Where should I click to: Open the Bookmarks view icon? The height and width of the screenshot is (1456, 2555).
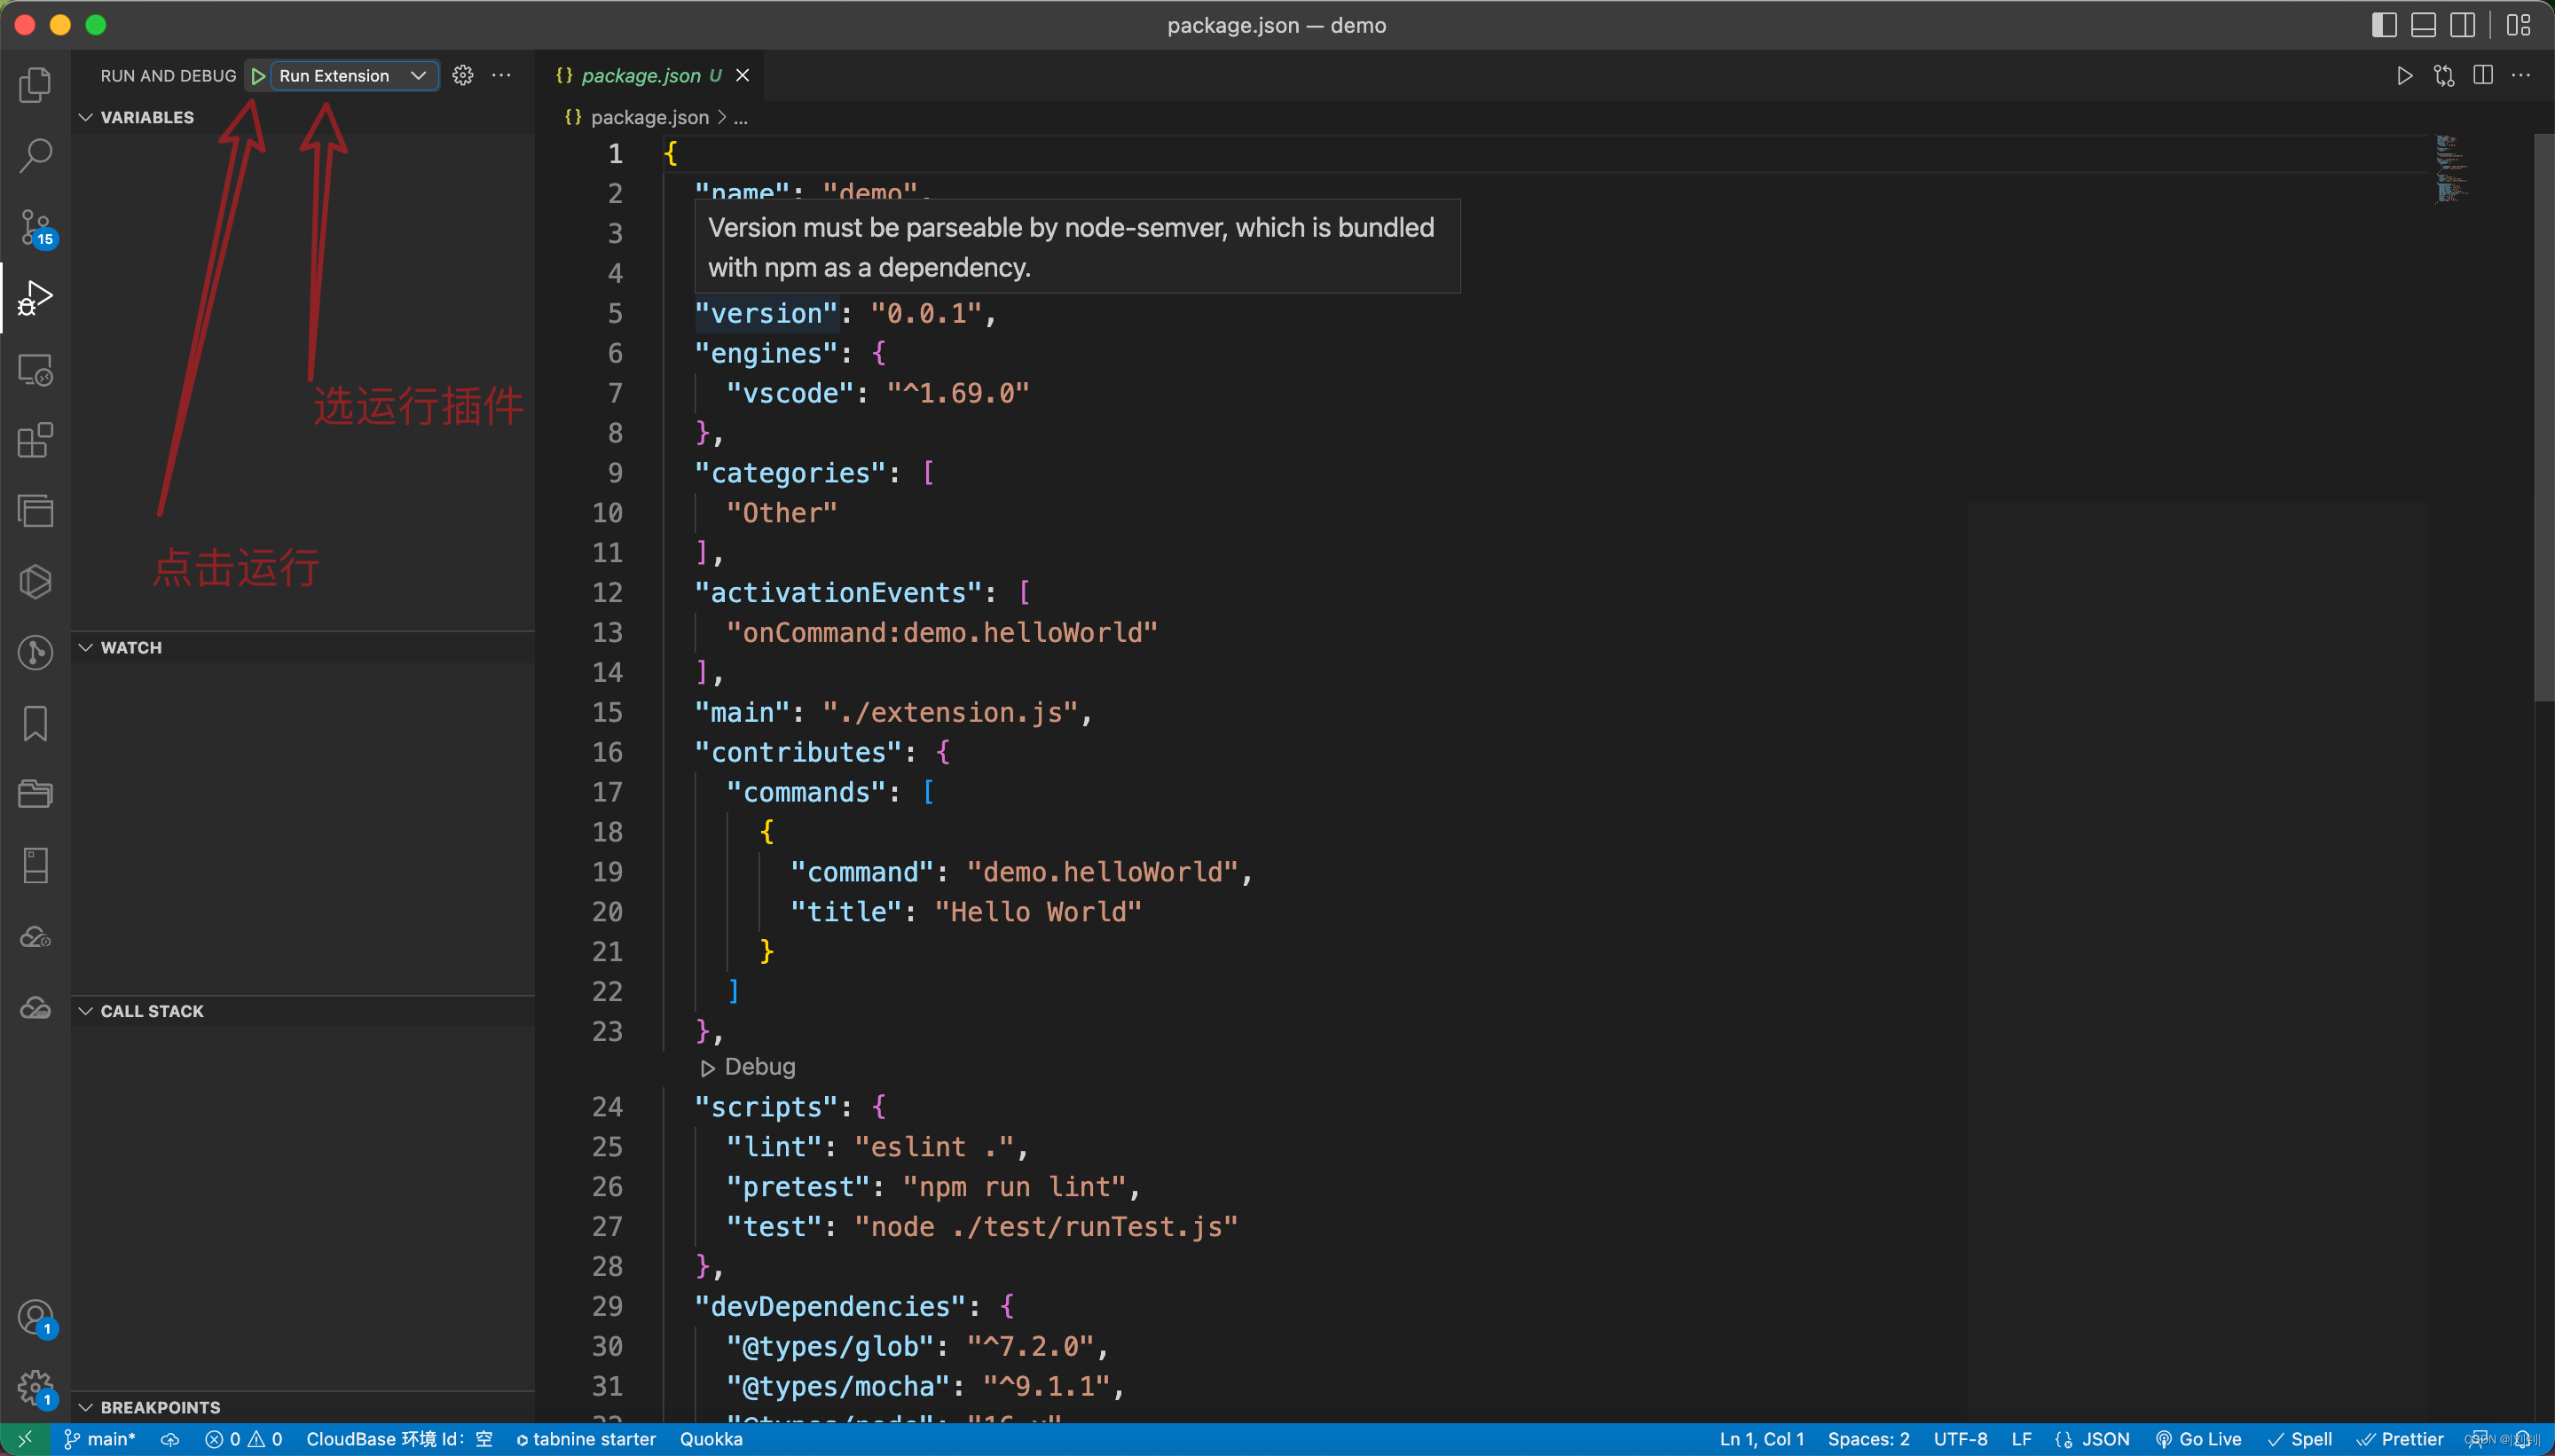pos(36,723)
